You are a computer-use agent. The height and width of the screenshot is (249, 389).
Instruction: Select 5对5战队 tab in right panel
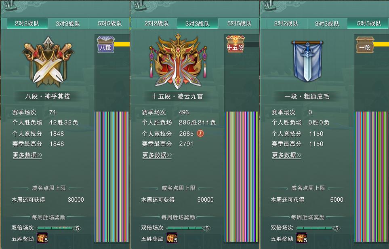point(368,23)
